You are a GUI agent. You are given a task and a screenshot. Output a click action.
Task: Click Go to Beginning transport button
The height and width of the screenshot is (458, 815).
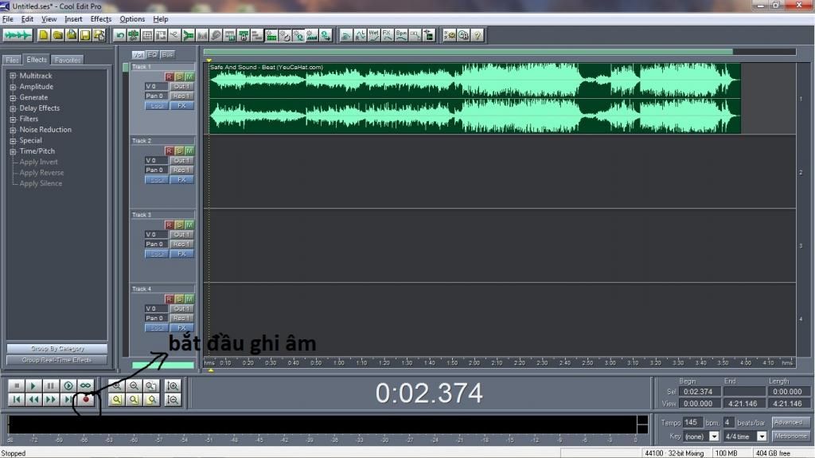point(16,399)
